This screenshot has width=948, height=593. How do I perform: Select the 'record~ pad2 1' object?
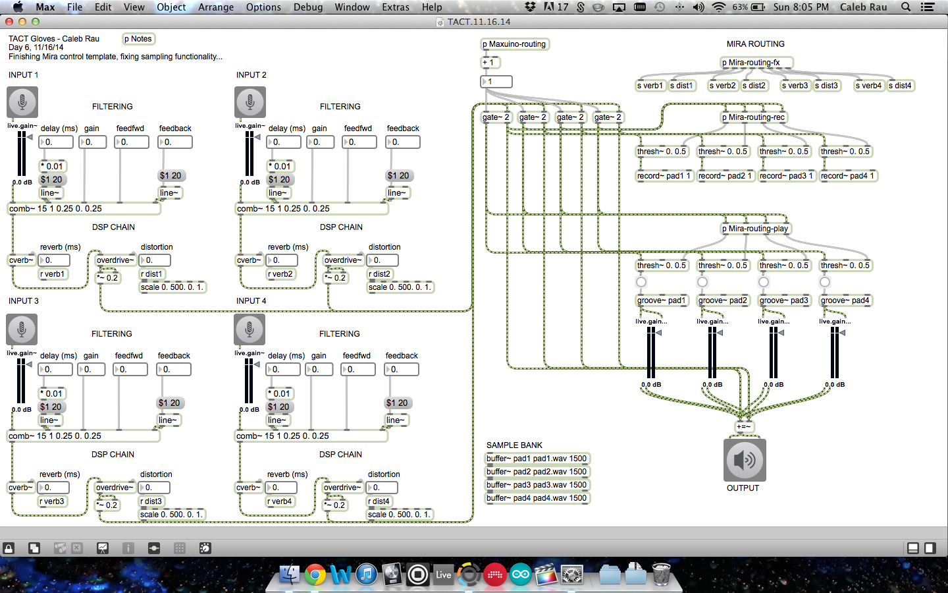(725, 176)
